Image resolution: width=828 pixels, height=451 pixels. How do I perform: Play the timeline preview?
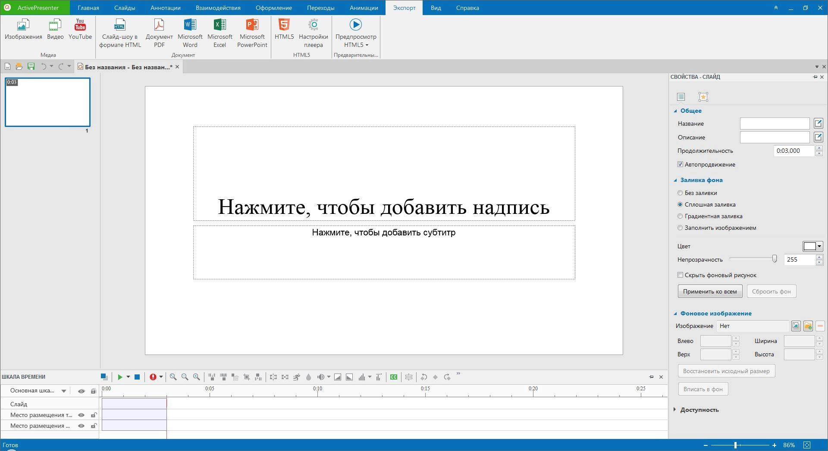[120, 377]
